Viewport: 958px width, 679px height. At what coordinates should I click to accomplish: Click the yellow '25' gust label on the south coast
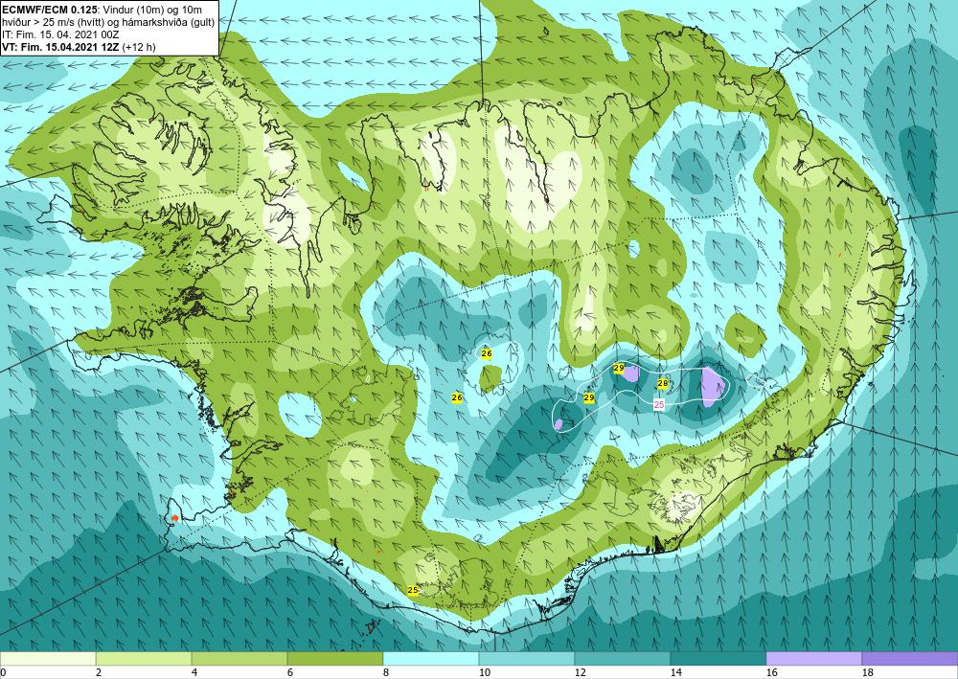click(x=413, y=590)
